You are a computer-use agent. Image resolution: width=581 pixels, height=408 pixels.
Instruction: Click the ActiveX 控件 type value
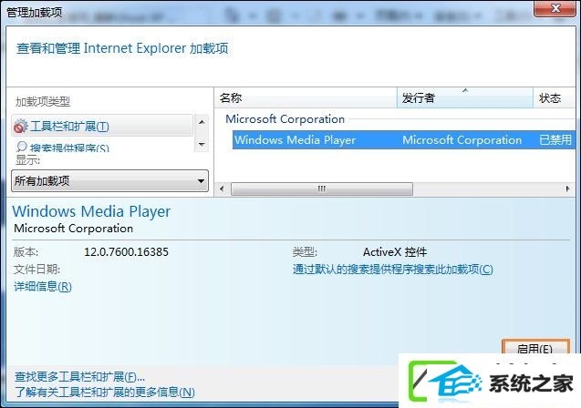tap(395, 252)
